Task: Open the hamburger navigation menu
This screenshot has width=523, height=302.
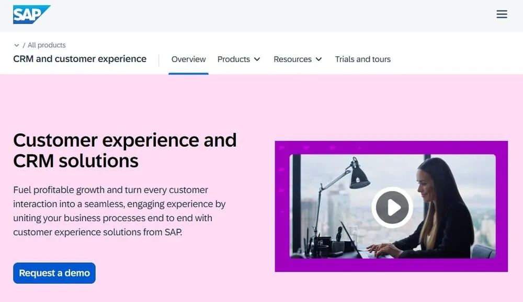Action: click(502, 14)
